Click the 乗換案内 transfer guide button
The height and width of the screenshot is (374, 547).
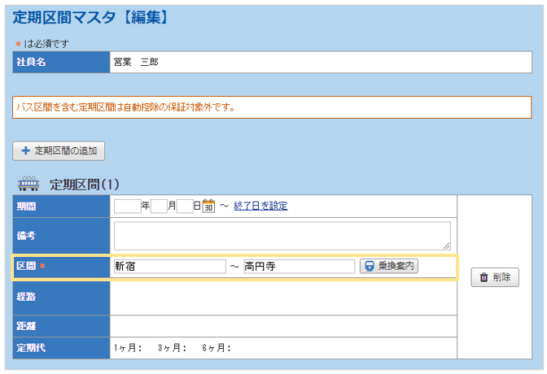[389, 266]
